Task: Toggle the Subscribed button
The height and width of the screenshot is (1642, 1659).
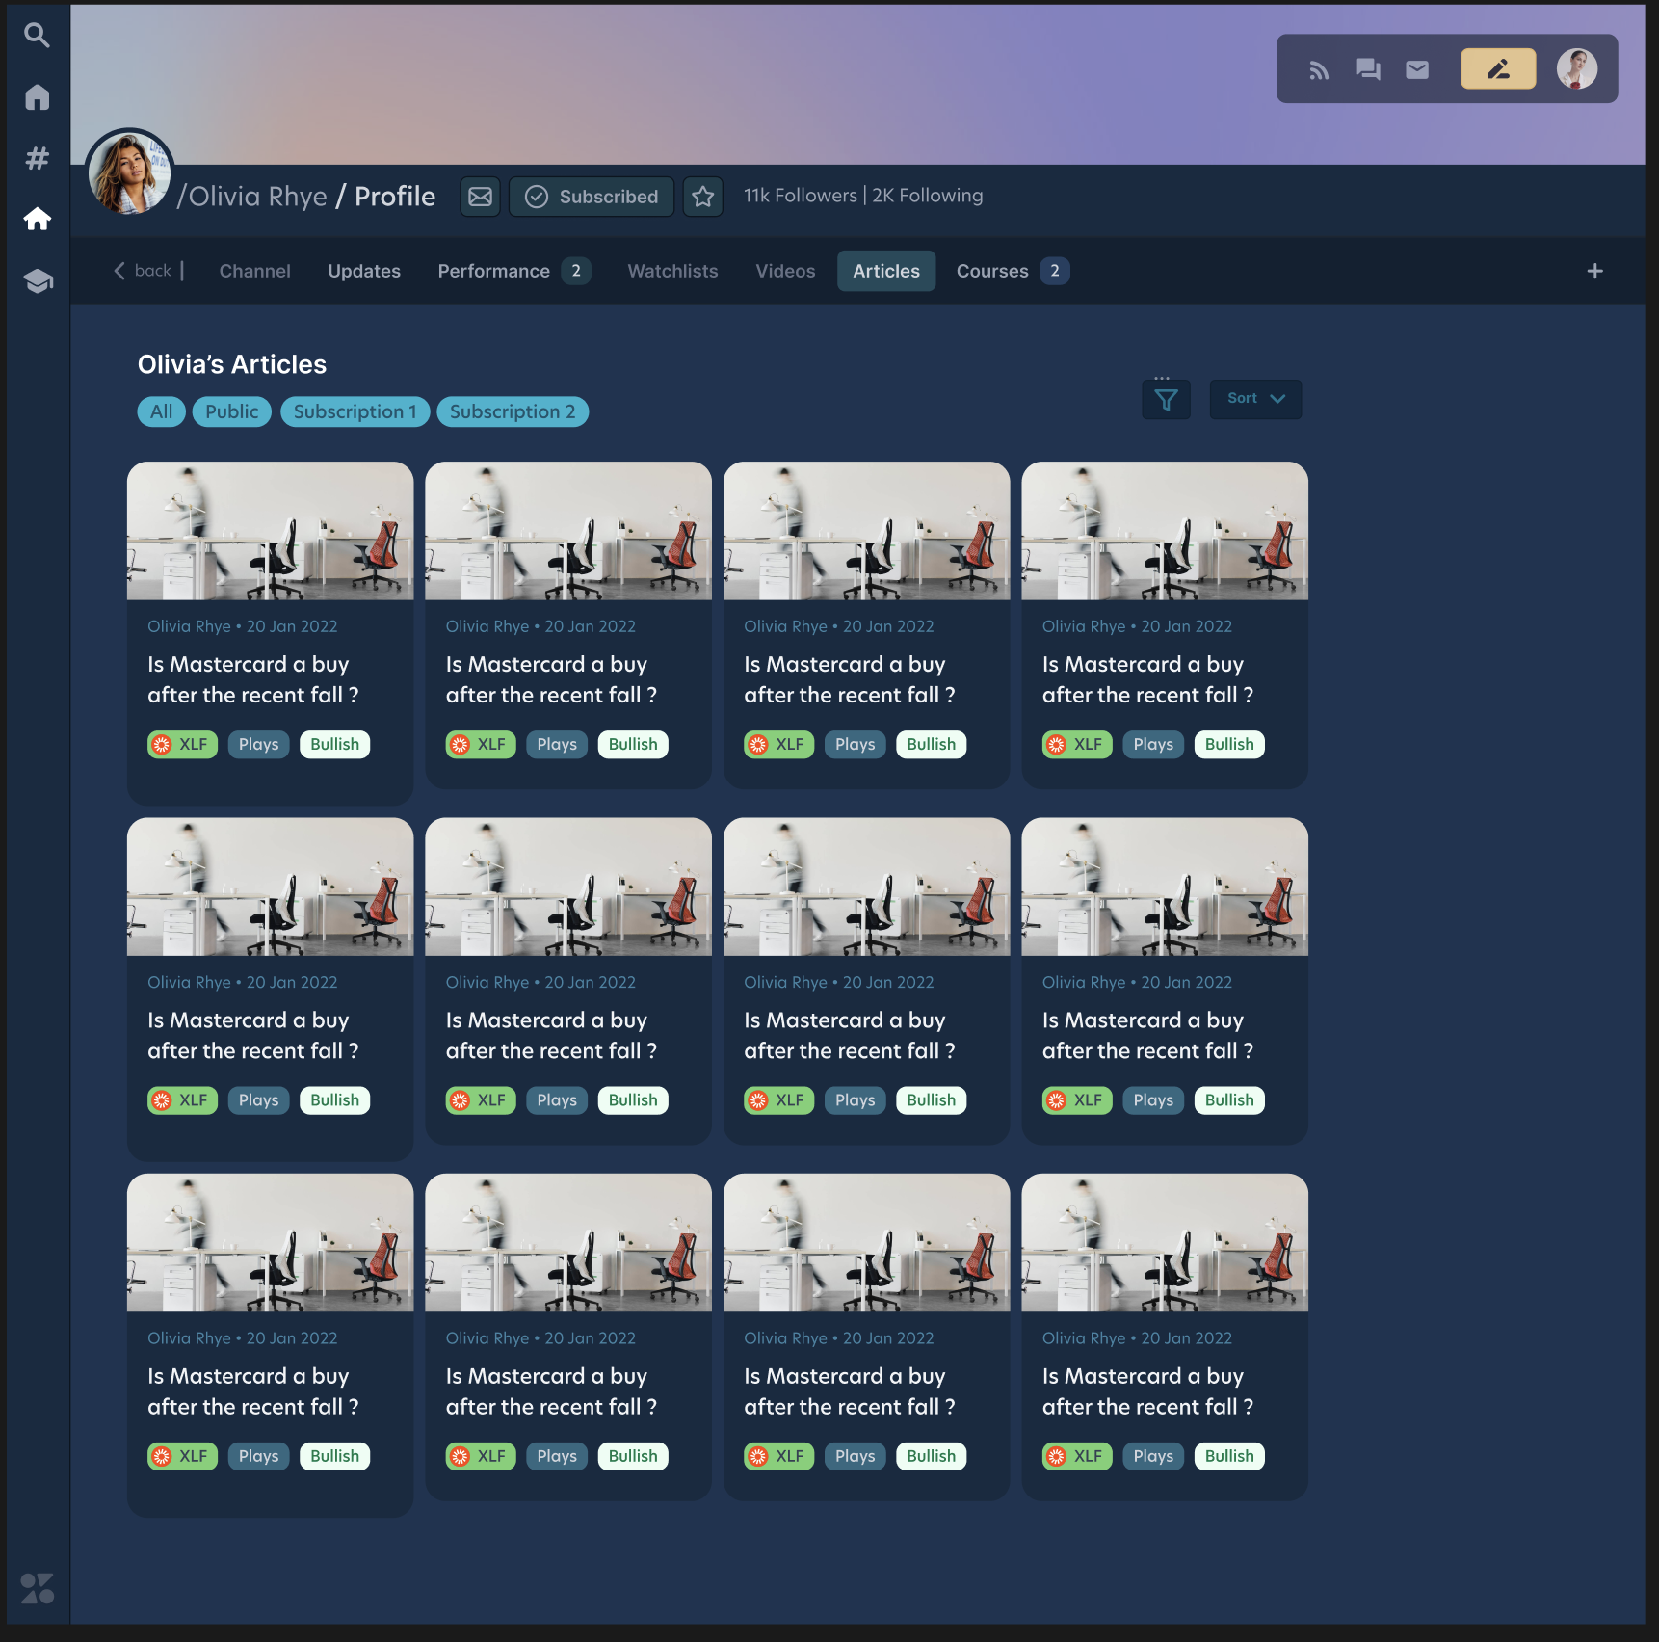Action: click(592, 197)
